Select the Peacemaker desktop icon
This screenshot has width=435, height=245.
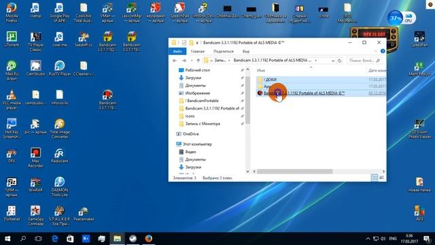[84, 213]
